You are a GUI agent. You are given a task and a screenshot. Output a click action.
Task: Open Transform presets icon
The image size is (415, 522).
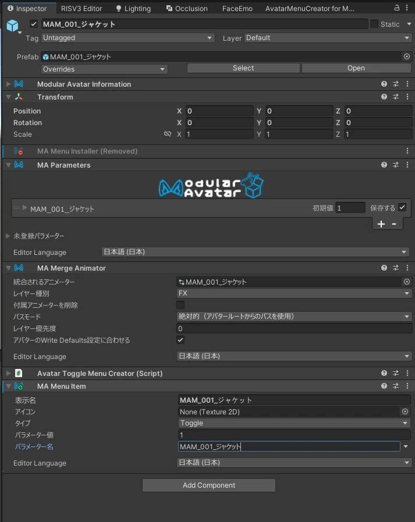pos(396,97)
